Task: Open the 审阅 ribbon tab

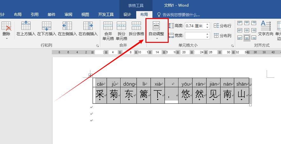Action: (x=68, y=15)
